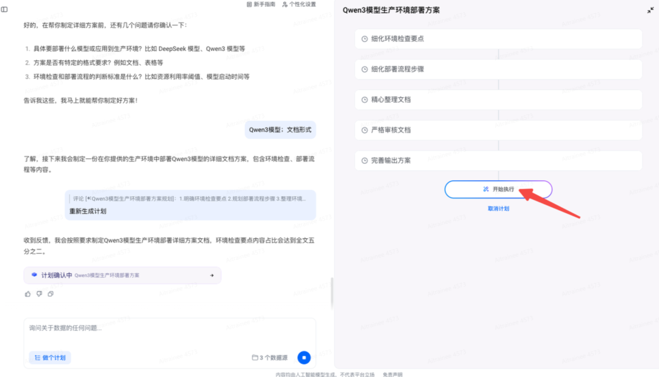Click the scrollbar of the chat panel
Viewport: 659px width, 377px height.
[331, 293]
